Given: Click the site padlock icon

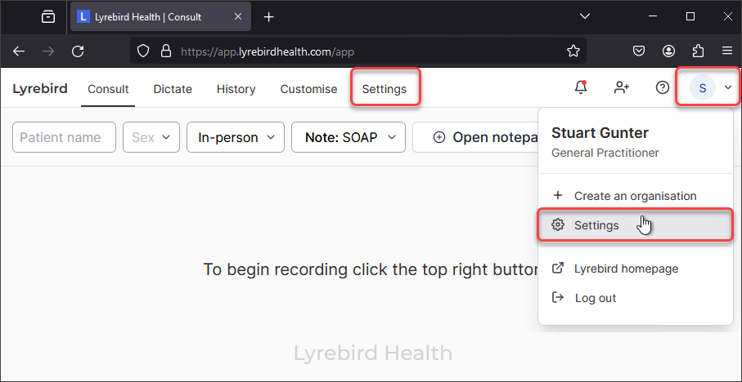Looking at the screenshot, I should tap(165, 51).
